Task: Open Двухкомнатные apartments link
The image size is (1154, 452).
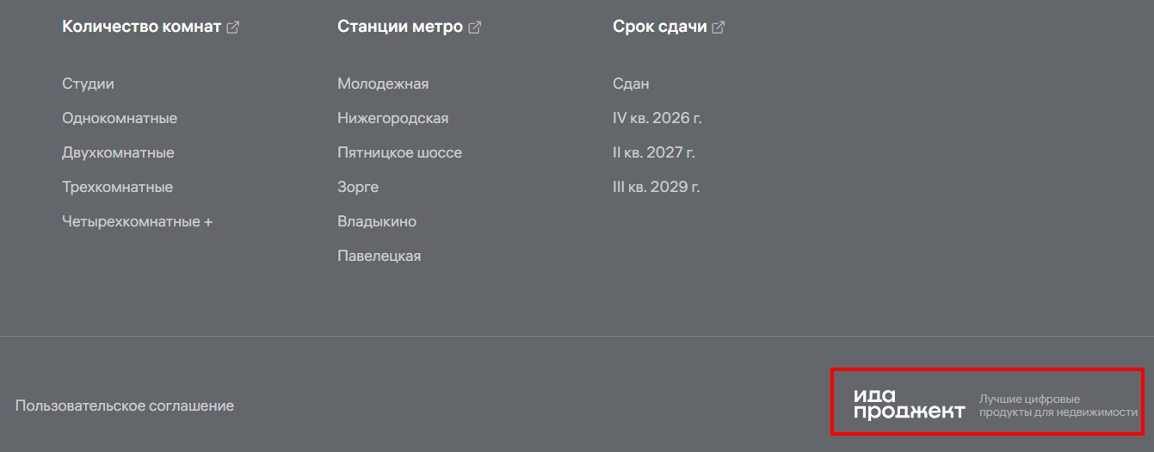Action: 118,153
